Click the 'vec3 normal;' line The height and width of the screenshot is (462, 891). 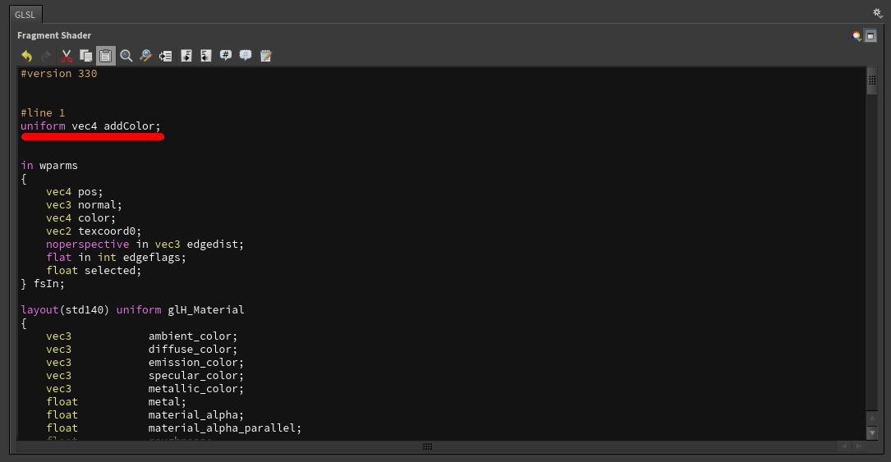pos(84,205)
